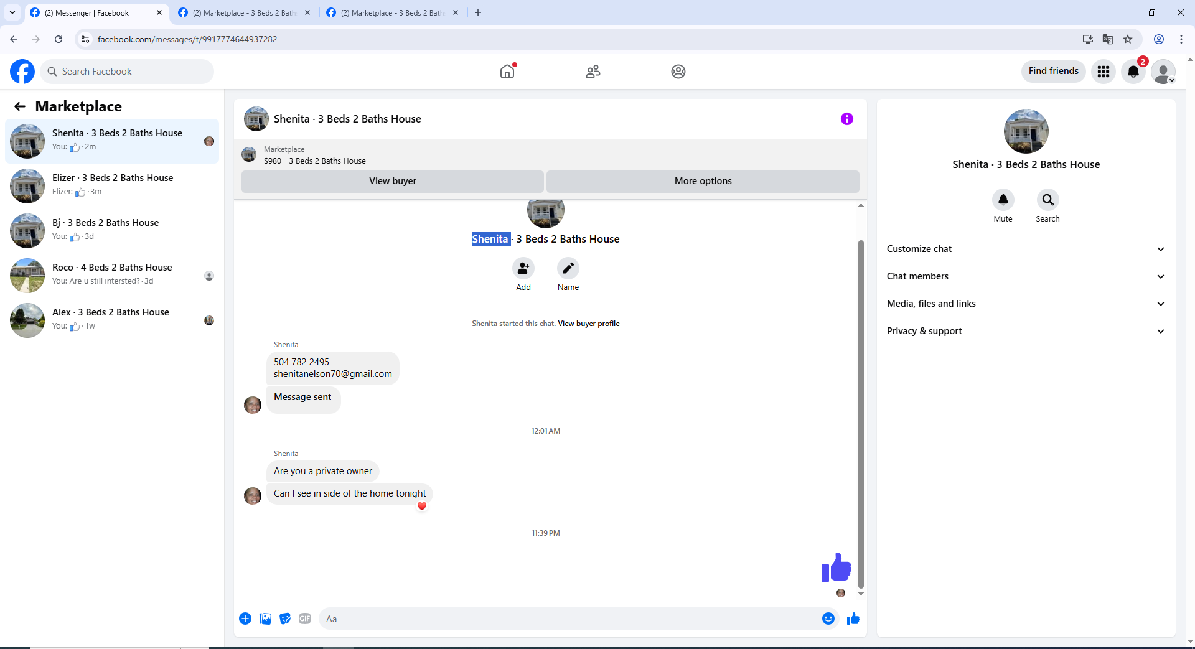Choose a sticker icon in composer

pos(285,619)
